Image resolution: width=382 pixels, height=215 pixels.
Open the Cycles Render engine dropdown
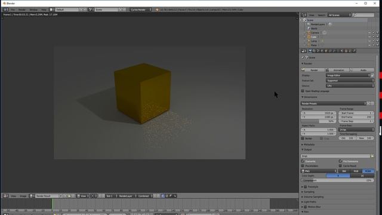[x=141, y=10]
